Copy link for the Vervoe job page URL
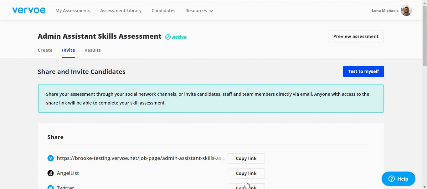This screenshot has height=189, width=427. click(246, 158)
